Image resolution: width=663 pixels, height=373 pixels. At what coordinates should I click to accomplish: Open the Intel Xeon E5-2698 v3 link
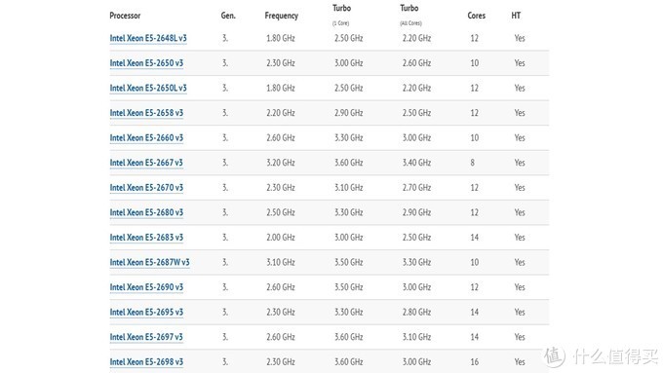[146, 362]
